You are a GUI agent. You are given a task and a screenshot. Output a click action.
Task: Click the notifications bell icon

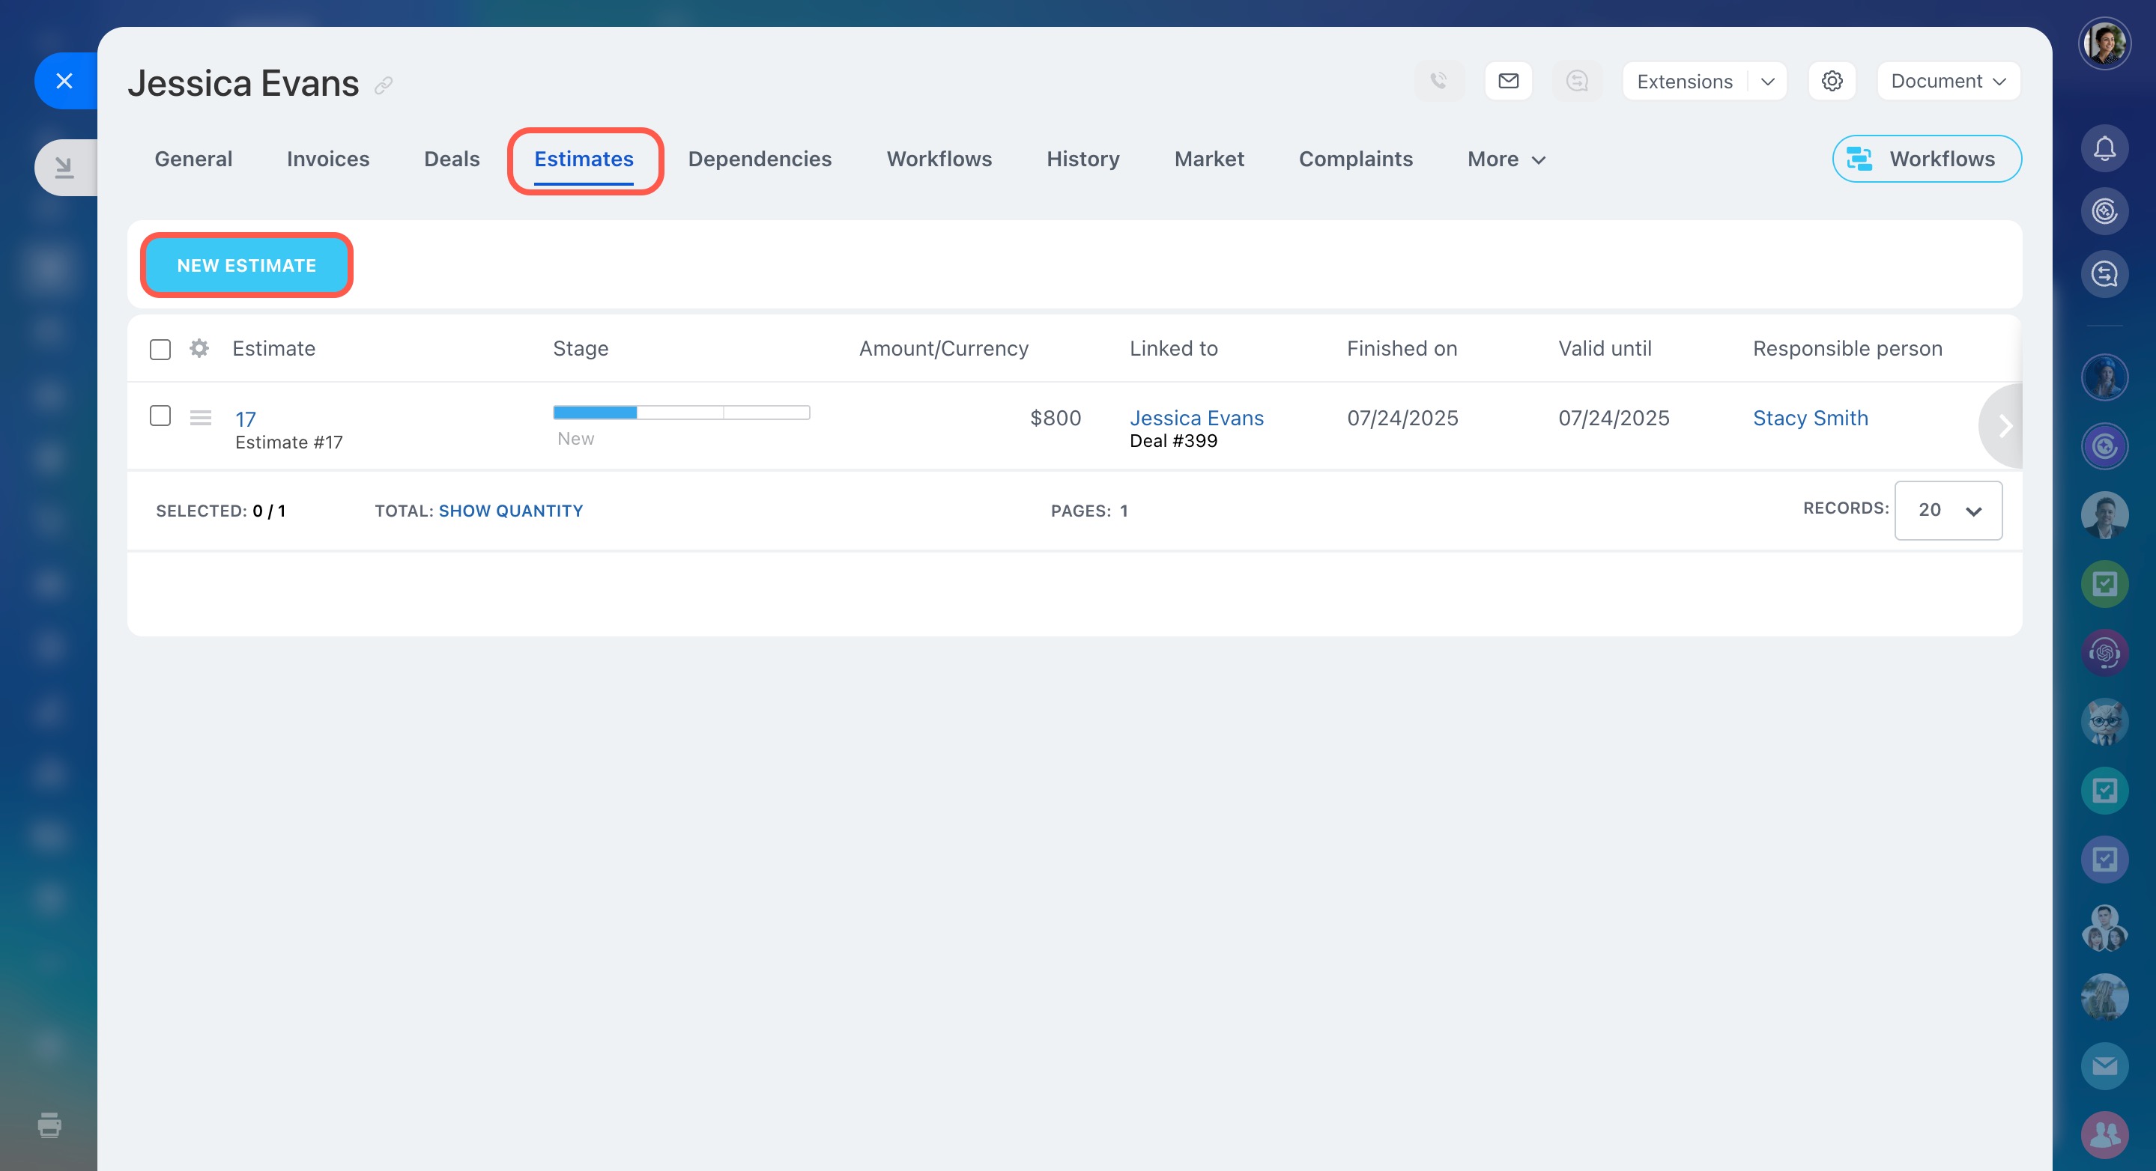pos(2104,149)
